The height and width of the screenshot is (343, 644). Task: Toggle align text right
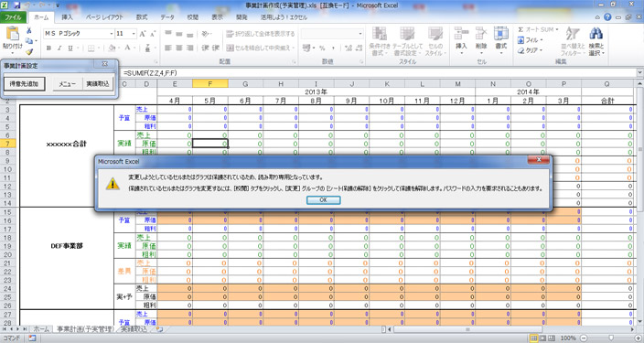[189, 48]
